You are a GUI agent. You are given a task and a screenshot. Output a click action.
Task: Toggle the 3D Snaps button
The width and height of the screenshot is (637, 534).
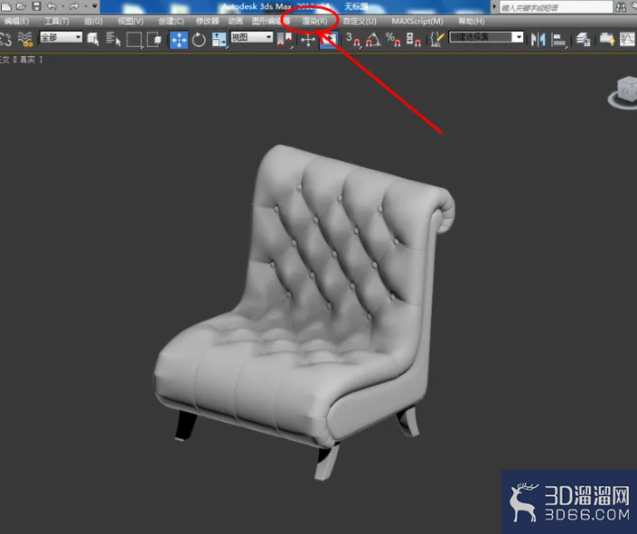click(x=353, y=40)
